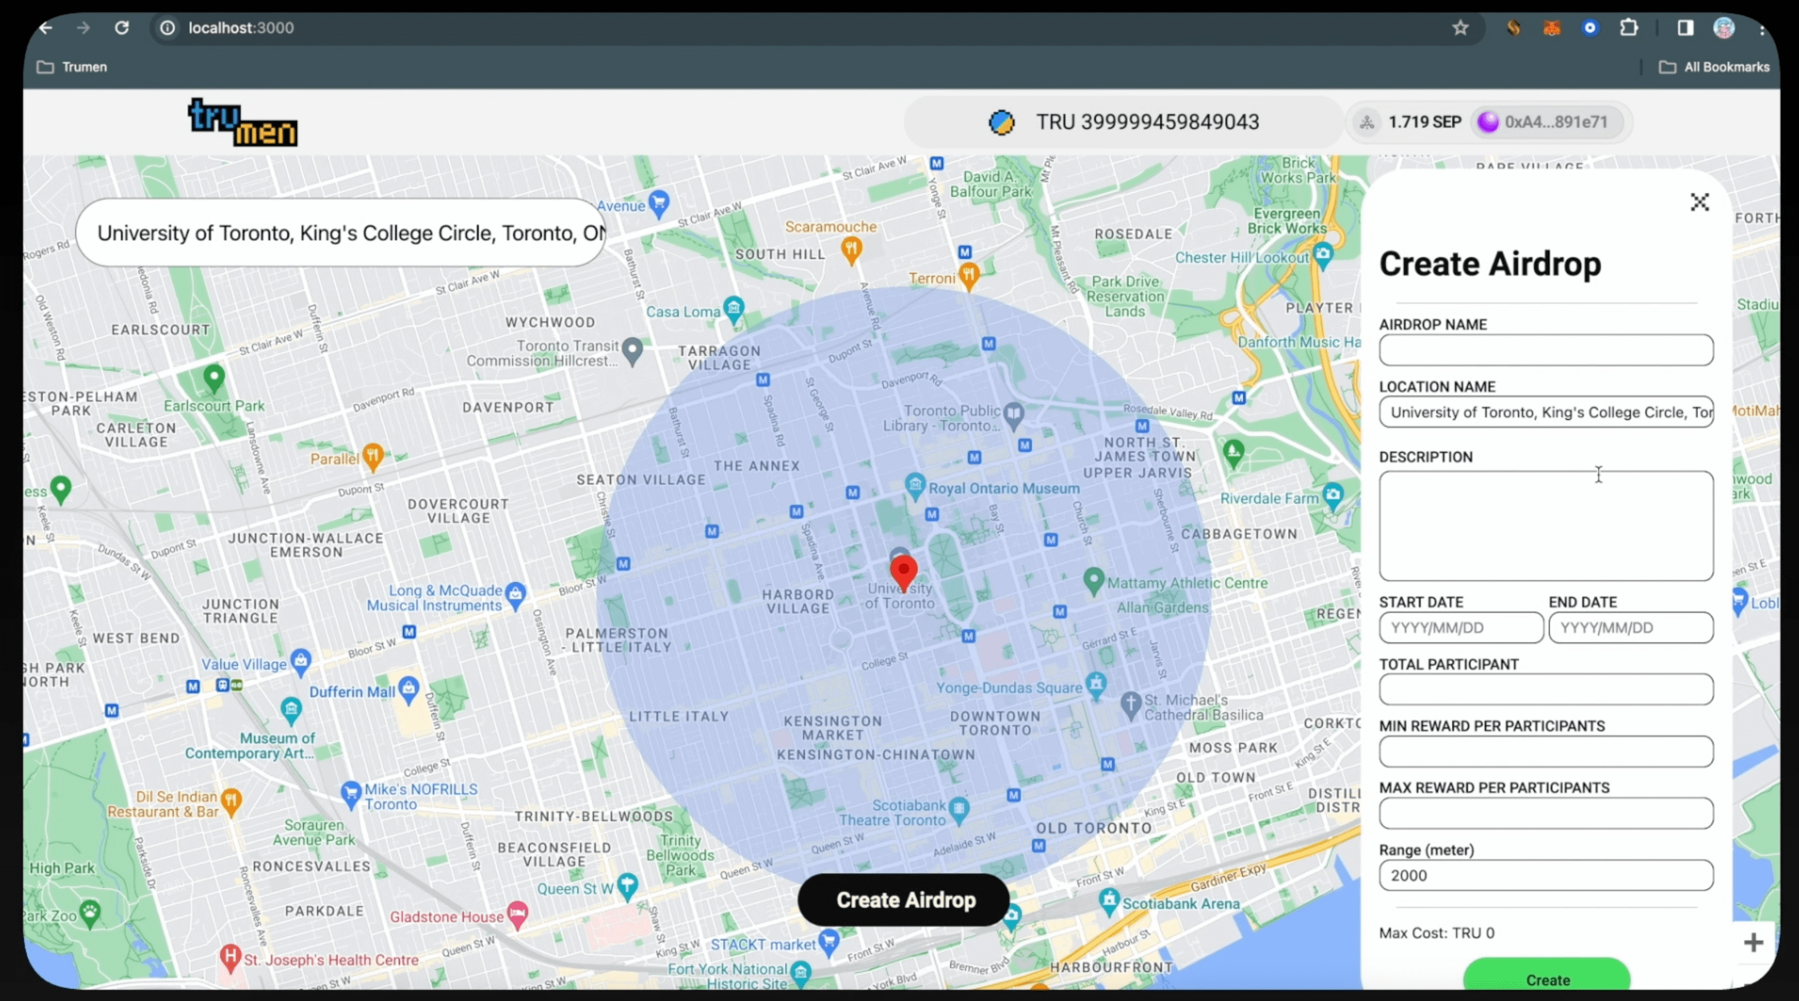Open the MetaMask fox extension

[x=1551, y=28]
